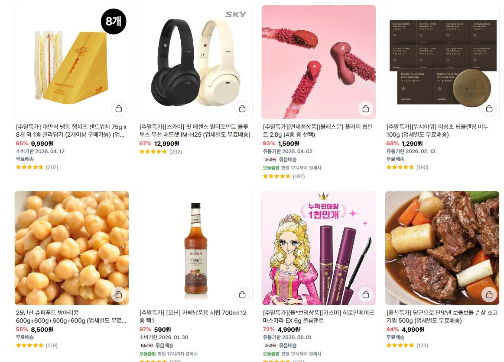Viewport: 504px width, 362px height.
Task: Add Kiss Me mascara to cart
Action: click(x=365, y=294)
